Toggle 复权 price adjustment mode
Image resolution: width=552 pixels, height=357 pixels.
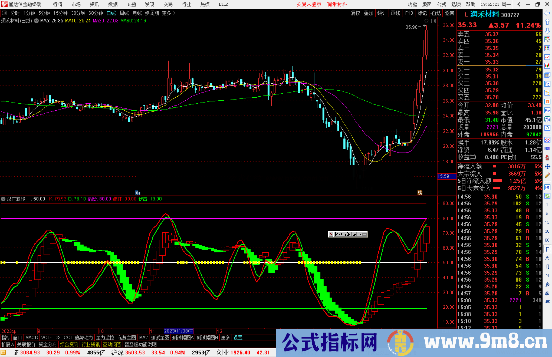click(x=355, y=13)
